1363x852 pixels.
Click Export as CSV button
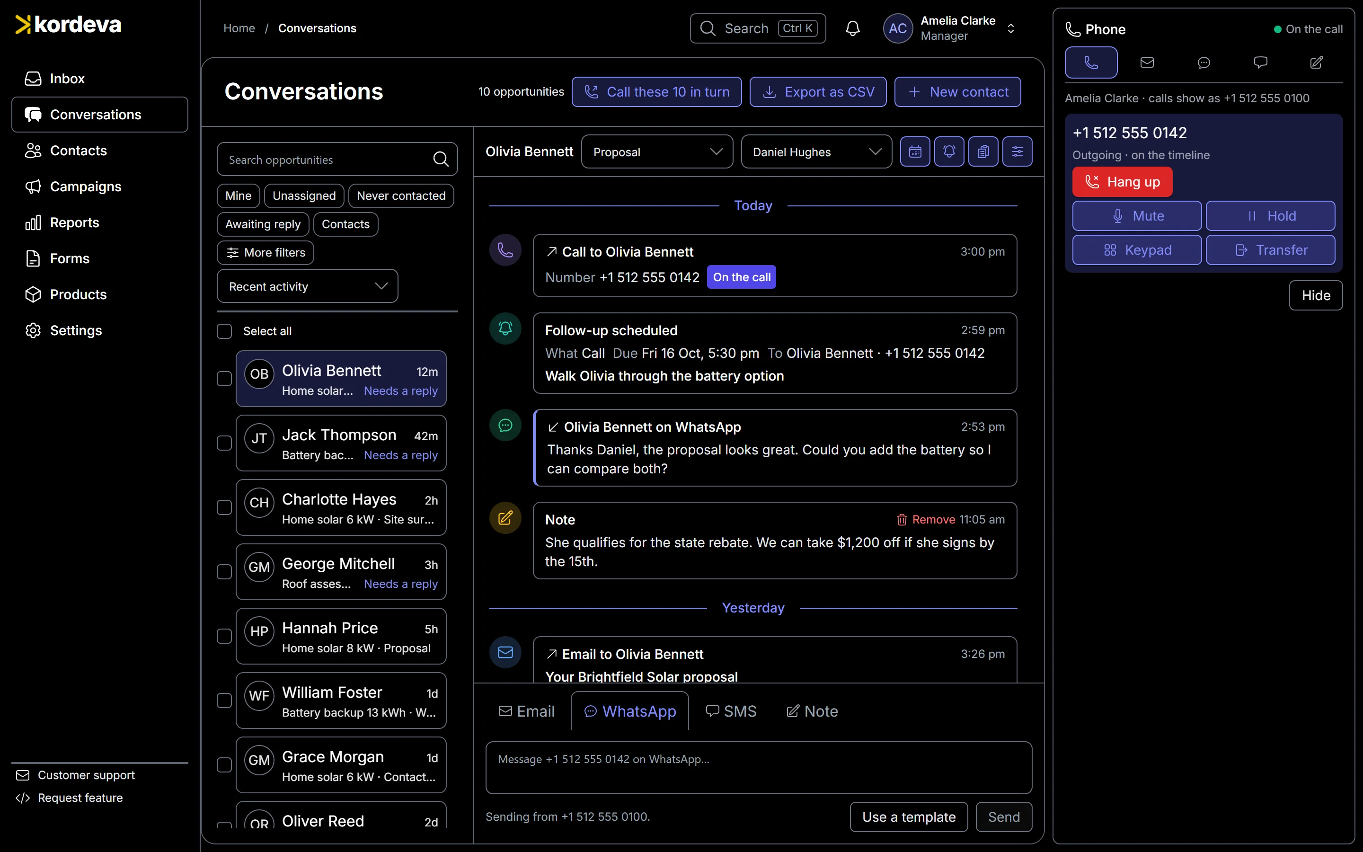coord(818,92)
